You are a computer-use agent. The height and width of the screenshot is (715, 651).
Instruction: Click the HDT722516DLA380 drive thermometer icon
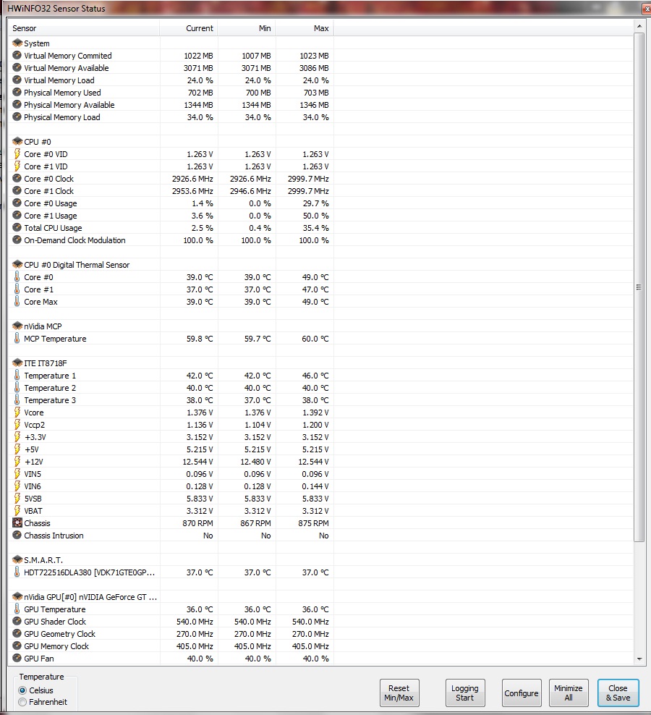(17, 572)
